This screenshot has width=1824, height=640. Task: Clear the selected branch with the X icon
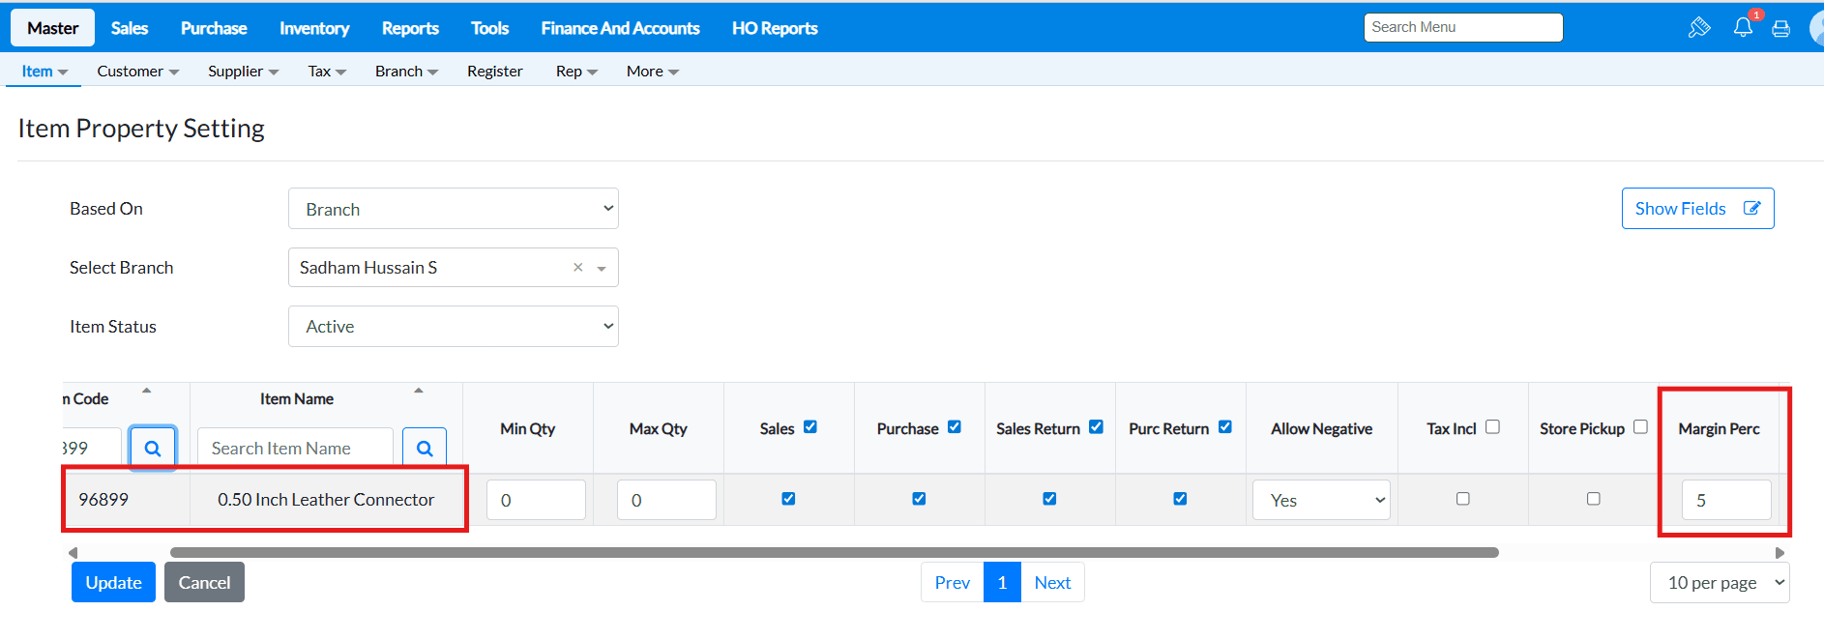tap(578, 268)
